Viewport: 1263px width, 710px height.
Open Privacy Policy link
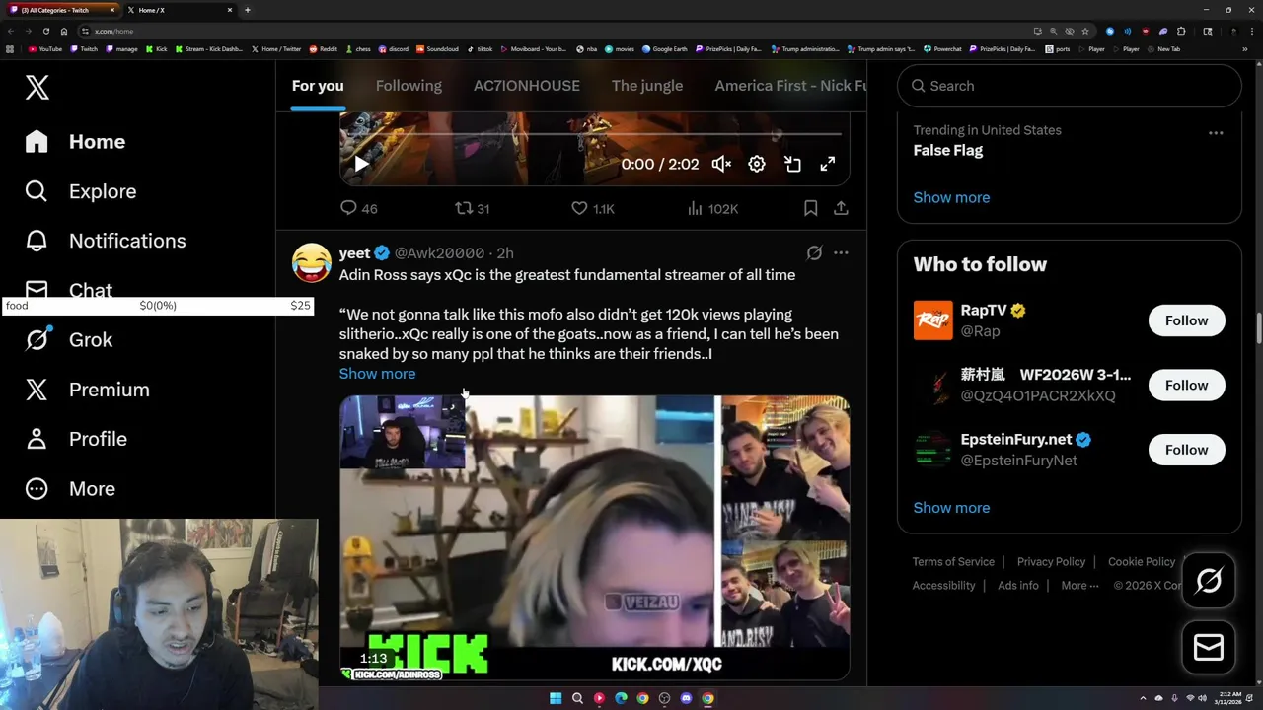(x=1051, y=562)
